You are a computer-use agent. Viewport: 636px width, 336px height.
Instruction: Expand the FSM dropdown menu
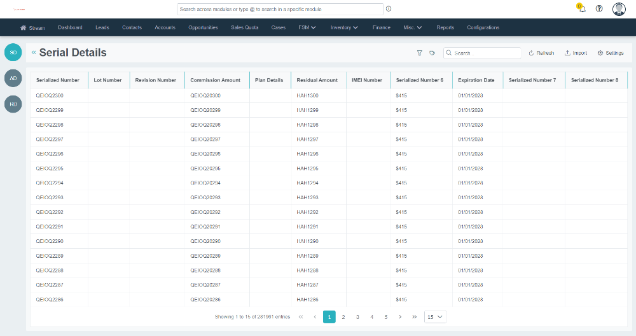(x=307, y=28)
